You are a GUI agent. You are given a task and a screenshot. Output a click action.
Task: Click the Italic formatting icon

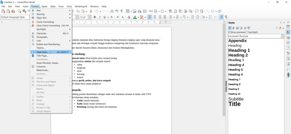tap(100, 17)
